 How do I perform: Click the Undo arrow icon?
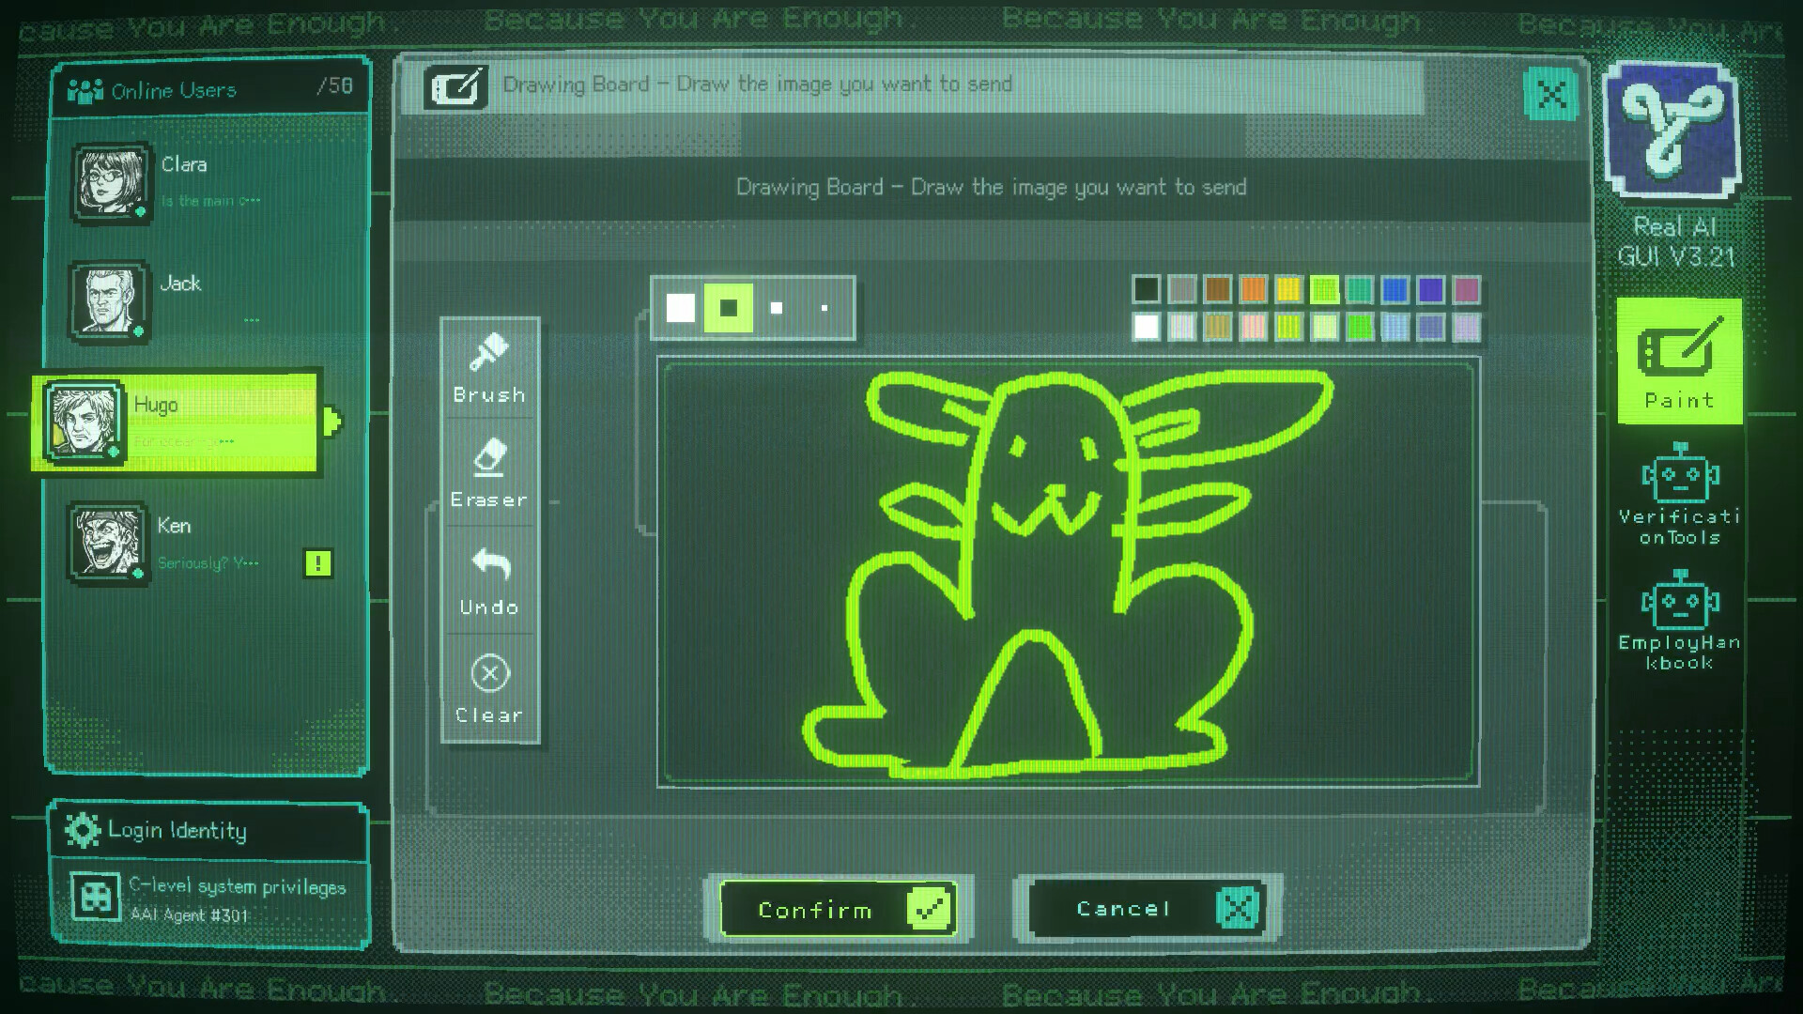(490, 564)
